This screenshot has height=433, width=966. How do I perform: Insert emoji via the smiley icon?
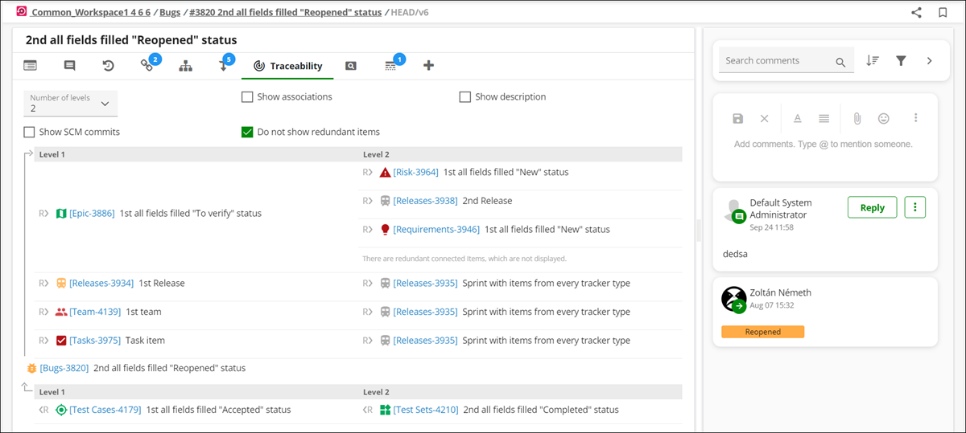pos(883,118)
